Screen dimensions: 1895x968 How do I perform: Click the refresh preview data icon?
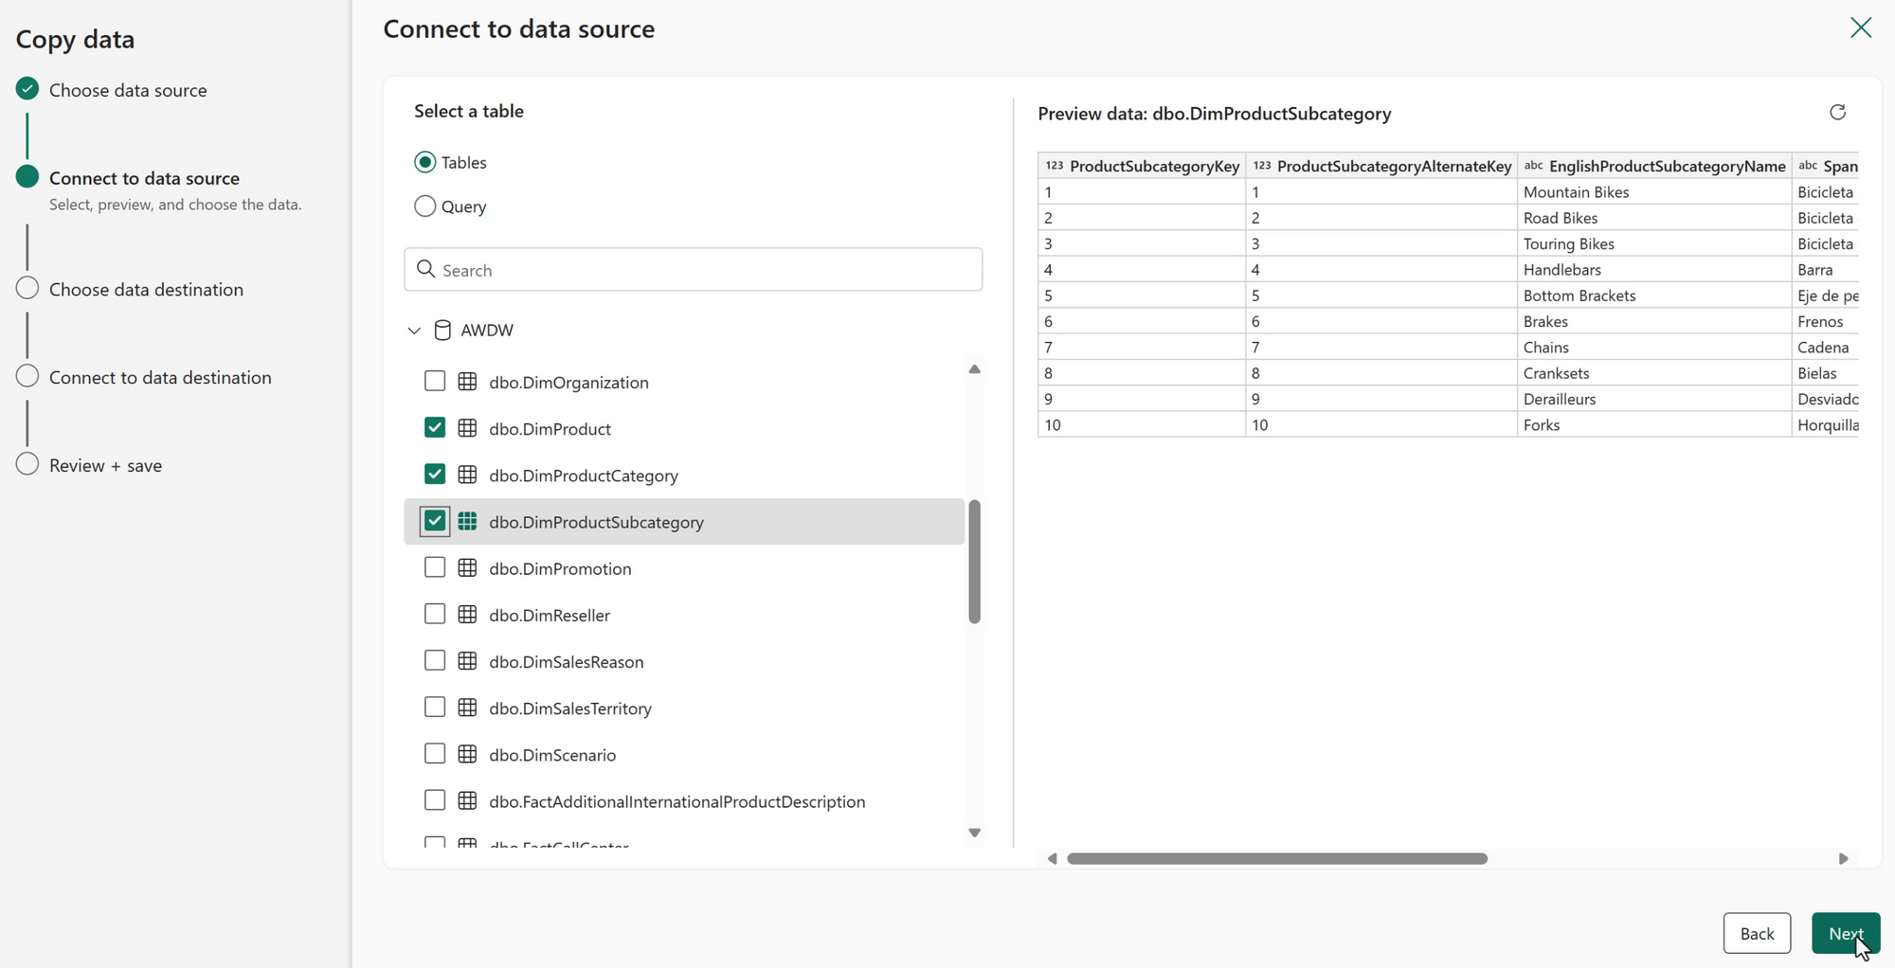1837,113
